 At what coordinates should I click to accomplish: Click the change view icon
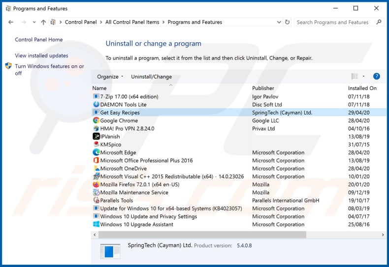355,76
